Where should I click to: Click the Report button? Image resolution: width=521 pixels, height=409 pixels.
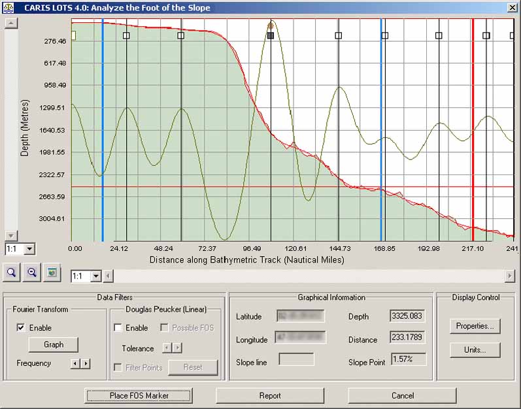(270, 396)
